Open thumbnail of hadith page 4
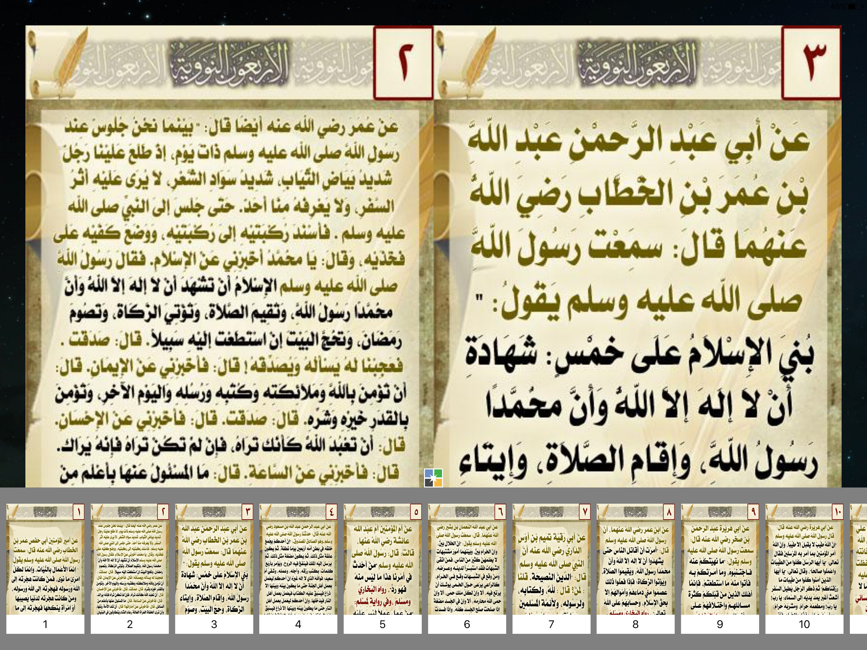 (298, 569)
